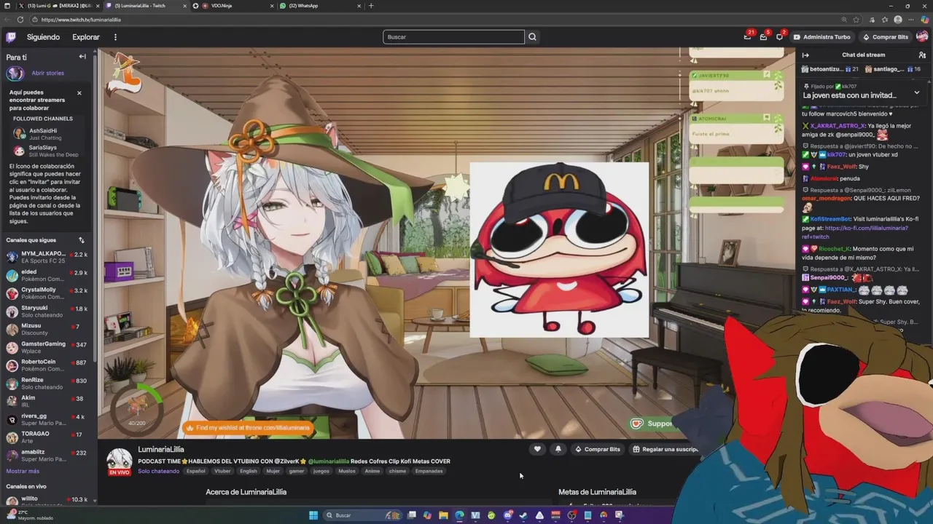Open Discord from the taskbar

507,515
